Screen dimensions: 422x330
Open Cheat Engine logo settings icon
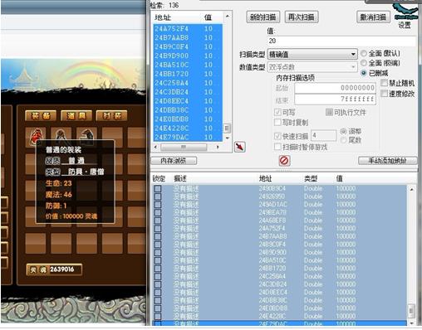(406, 11)
